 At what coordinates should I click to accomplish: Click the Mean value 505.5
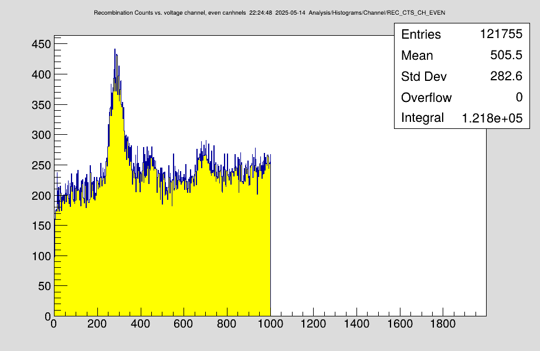(x=505, y=56)
